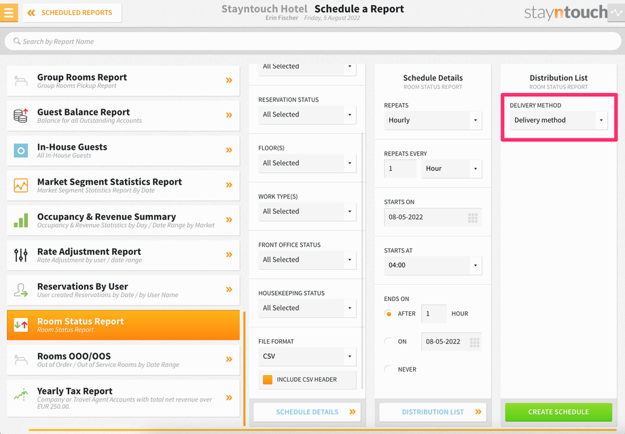This screenshot has height=434, width=625.
Task: Click Schedule Details button
Action: (x=307, y=412)
